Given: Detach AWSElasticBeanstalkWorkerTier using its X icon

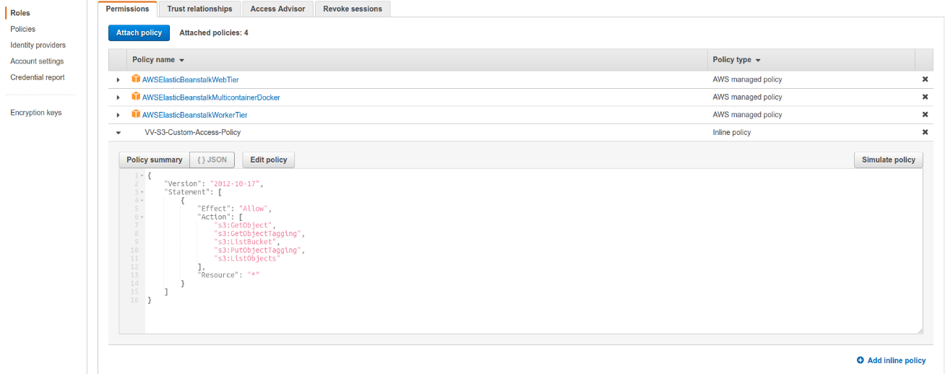Looking at the screenshot, I should [925, 115].
